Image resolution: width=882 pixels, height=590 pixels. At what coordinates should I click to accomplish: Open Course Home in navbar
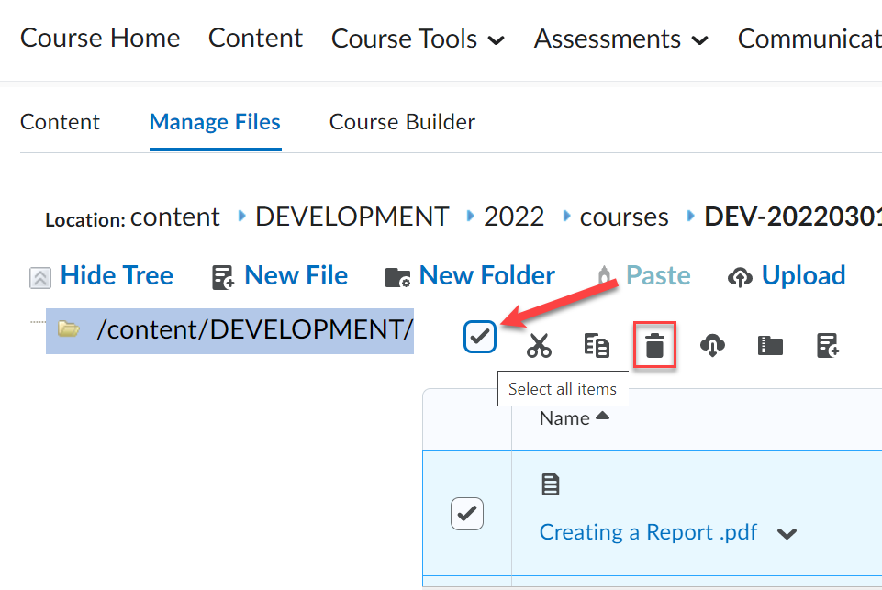100,39
